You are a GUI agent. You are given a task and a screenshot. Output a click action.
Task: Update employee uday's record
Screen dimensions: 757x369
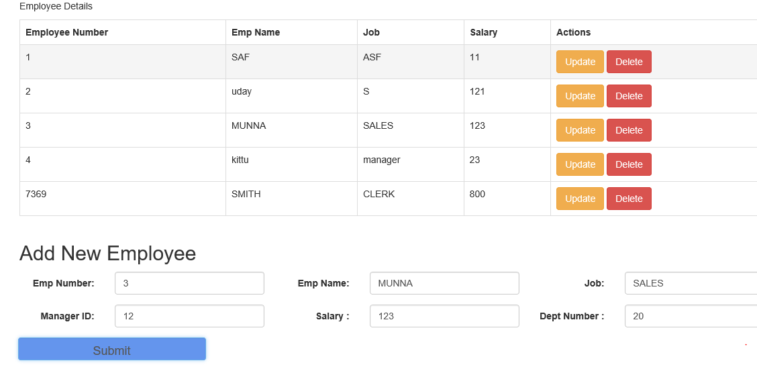click(580, 96)
